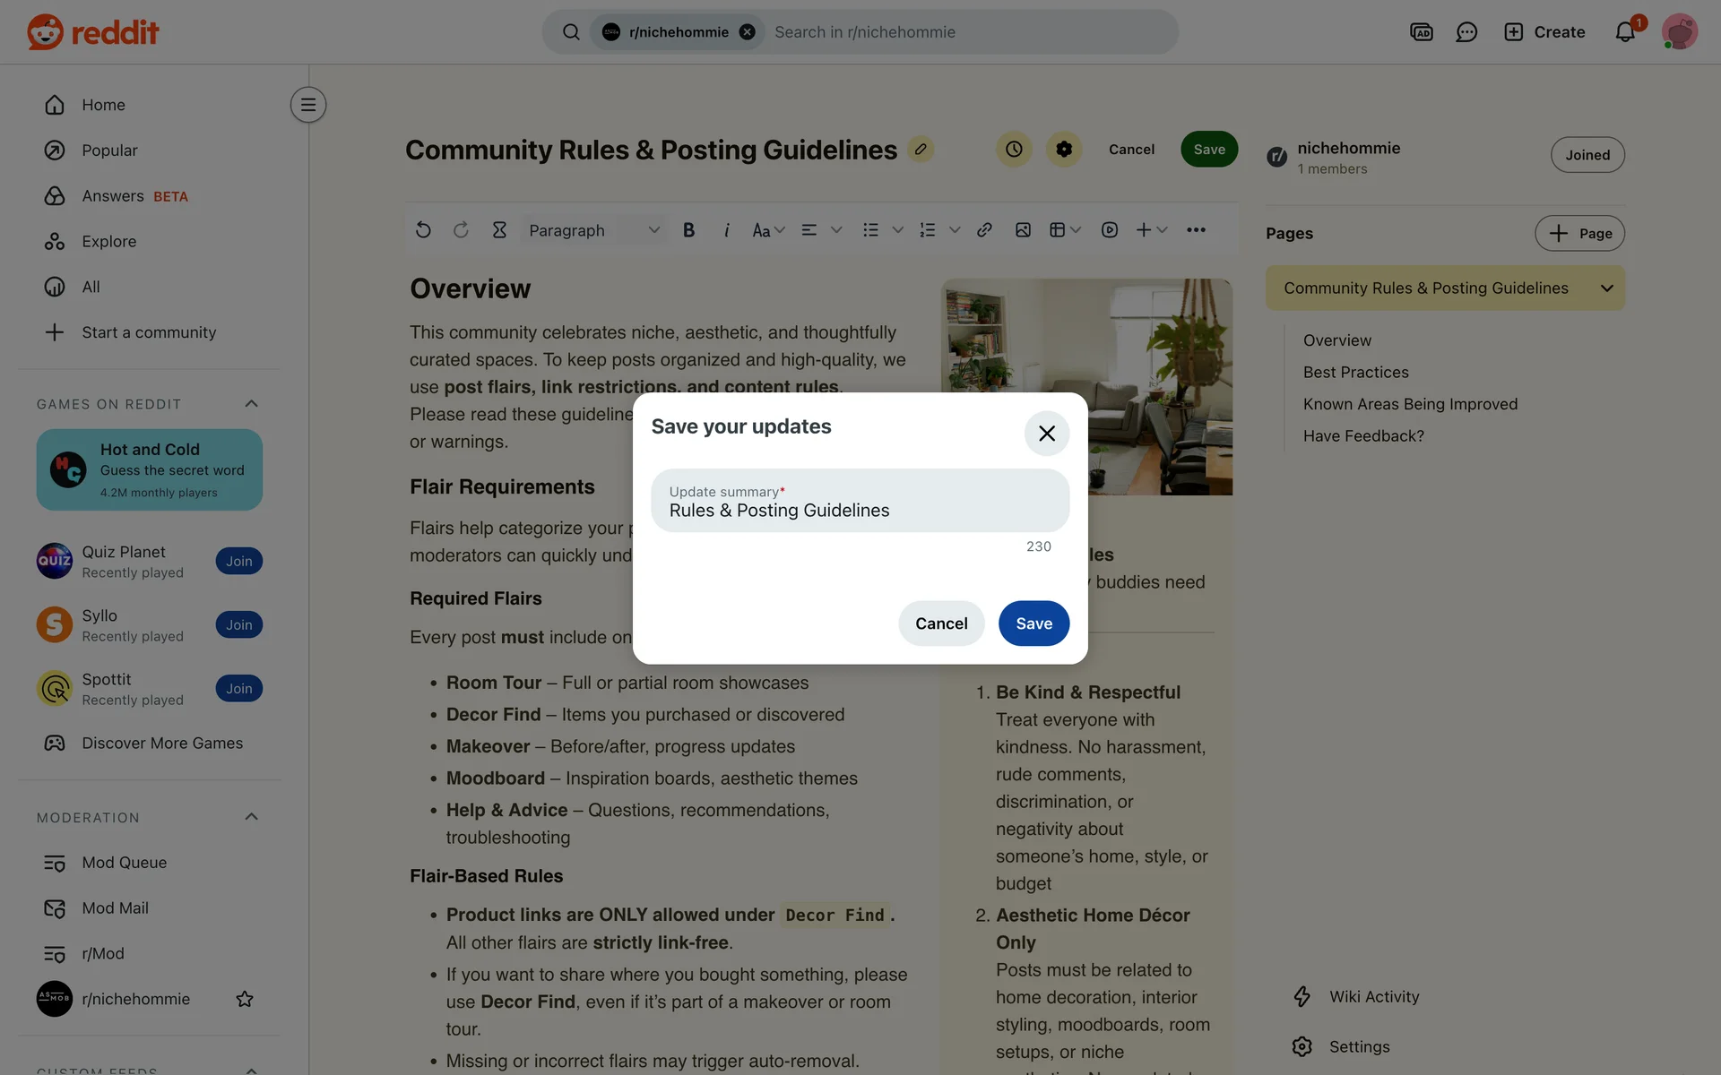This screenshot has width=1721, height=1075.
Task: Click the blue Save button in dialog
Action: coord(1033,623)
